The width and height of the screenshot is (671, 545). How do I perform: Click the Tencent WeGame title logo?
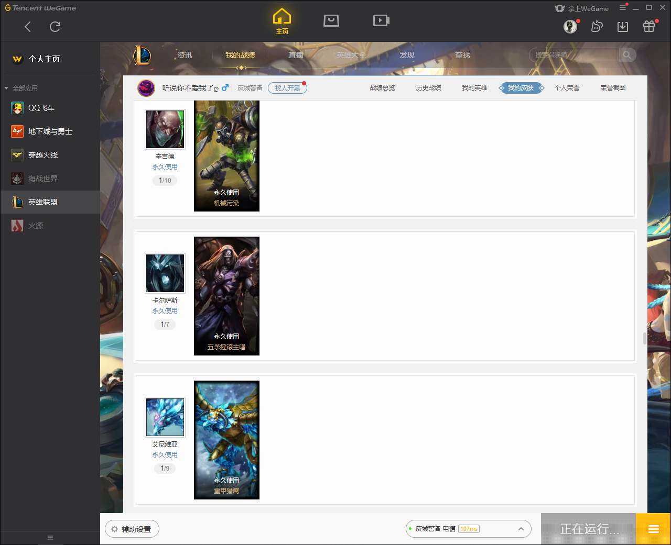pyautogui.click(x=40, y=8)
